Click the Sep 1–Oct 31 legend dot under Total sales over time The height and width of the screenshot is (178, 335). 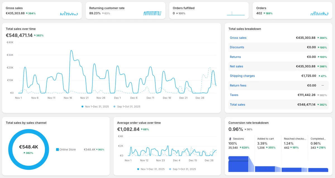coord(114,106)
